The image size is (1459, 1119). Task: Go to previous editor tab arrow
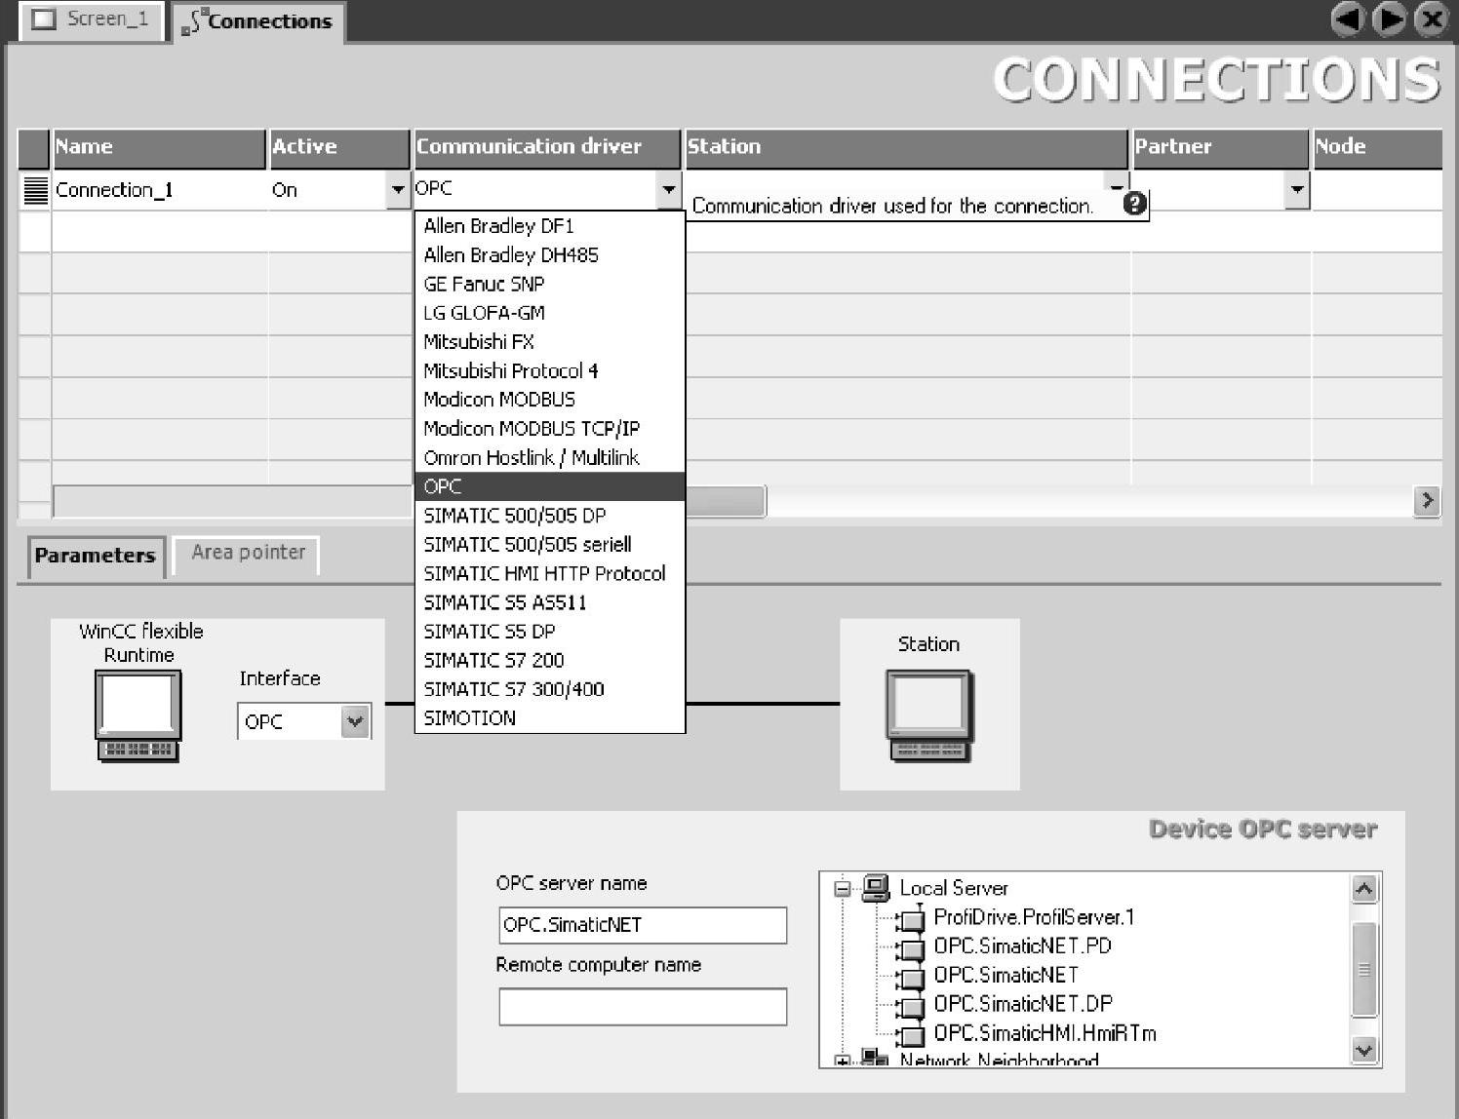[x=1347, y=19]
